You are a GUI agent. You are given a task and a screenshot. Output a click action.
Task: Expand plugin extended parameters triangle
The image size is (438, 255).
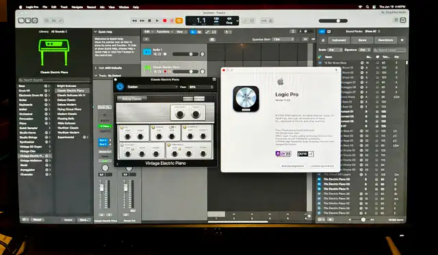(117, 164)
